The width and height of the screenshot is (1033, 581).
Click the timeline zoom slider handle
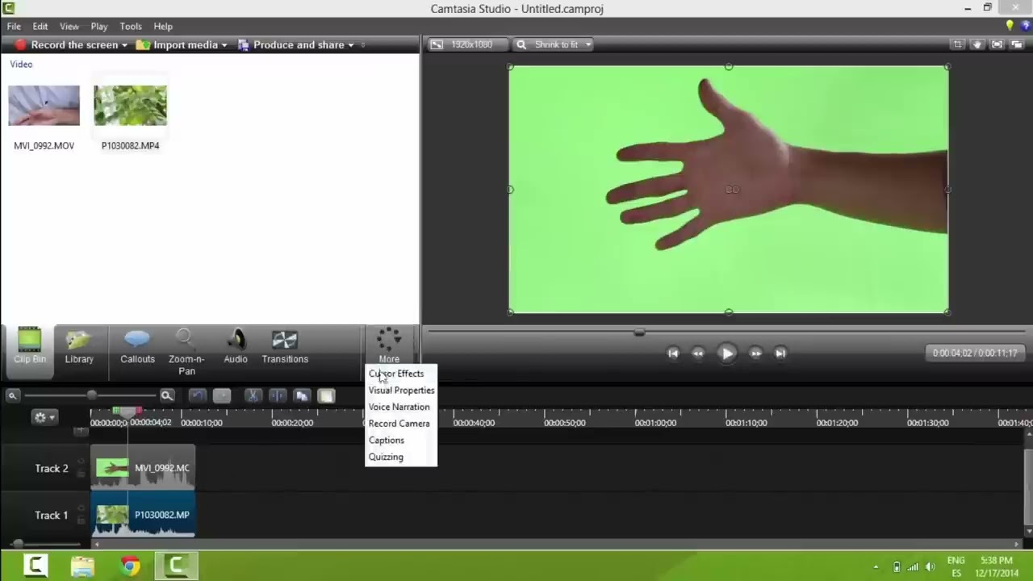point(92,395)
